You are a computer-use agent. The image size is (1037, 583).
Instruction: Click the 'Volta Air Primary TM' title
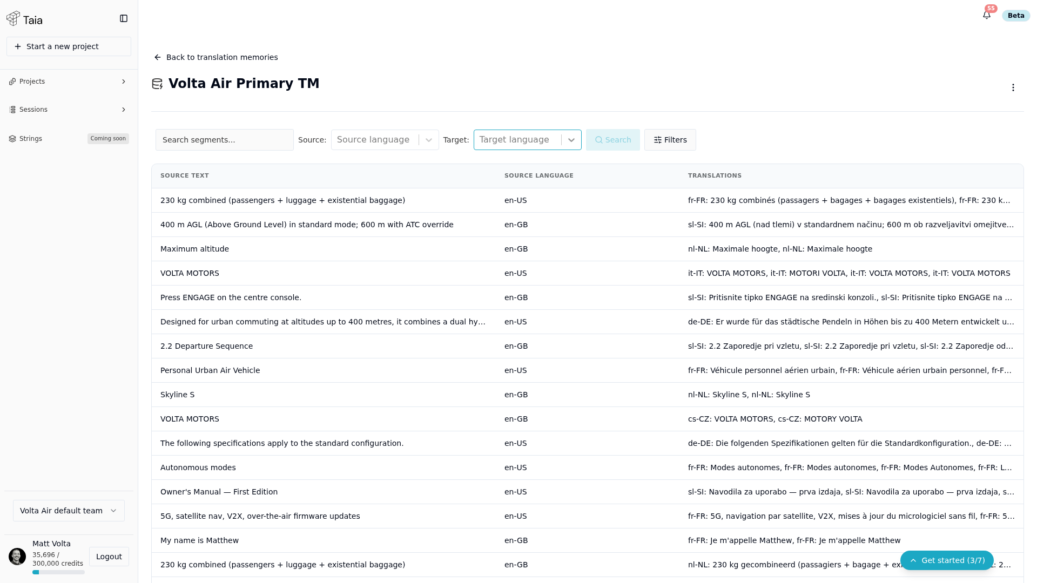[244, 84]
